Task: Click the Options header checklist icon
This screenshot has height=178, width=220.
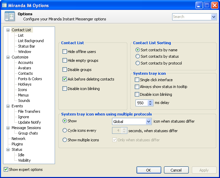Action: point(10,17)
